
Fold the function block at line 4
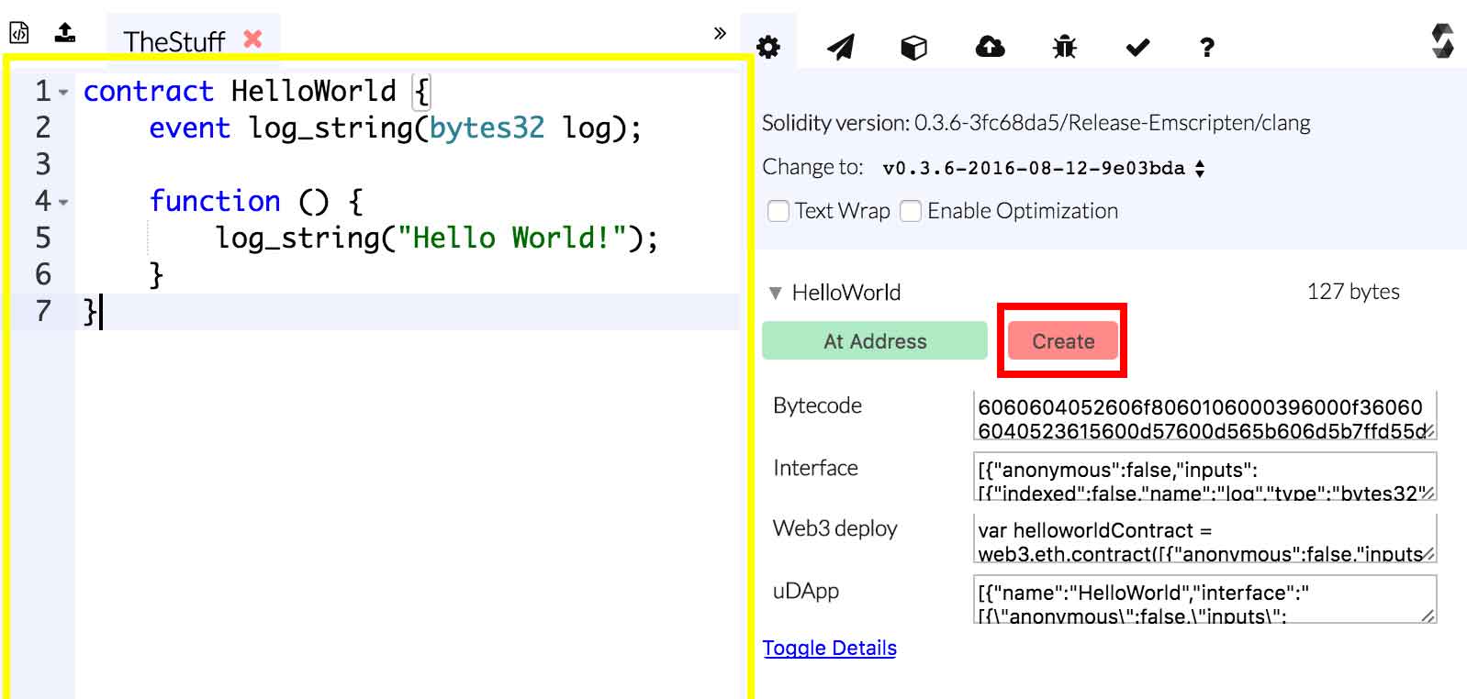click(63, 202)
